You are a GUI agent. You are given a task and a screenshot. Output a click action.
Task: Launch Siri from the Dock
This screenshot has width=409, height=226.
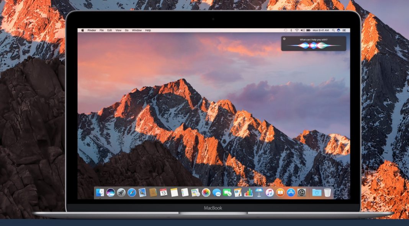coord(111,193)
